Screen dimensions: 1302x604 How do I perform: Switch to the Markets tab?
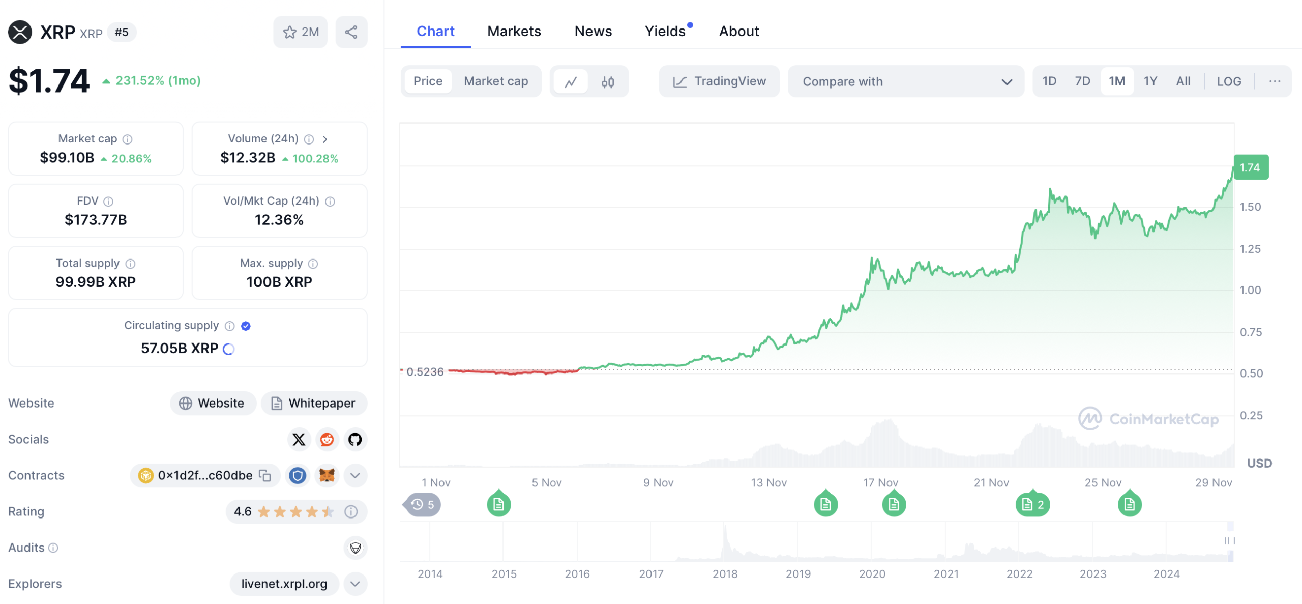tap(514, 32)
